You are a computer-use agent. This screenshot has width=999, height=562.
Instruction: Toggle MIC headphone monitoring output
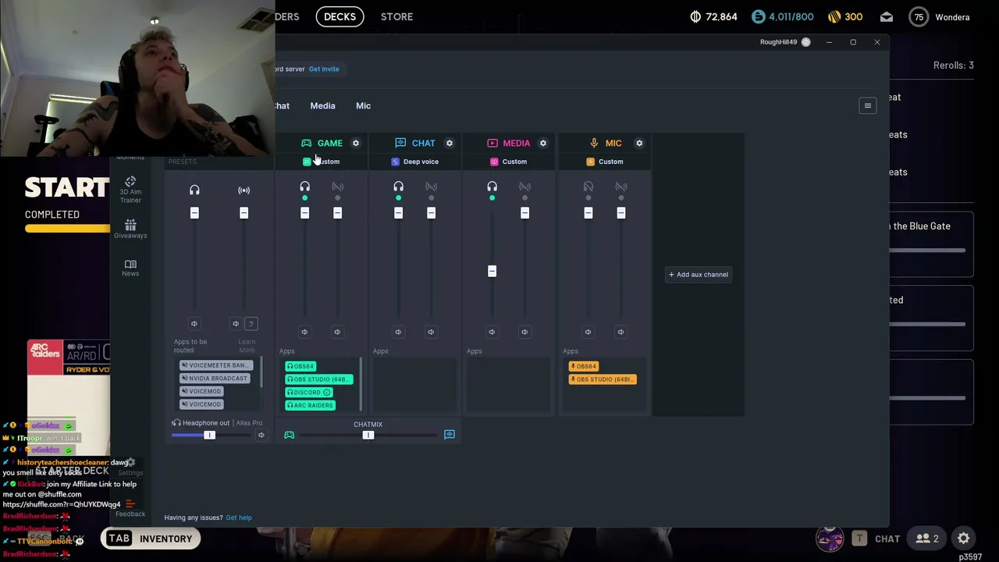click(588, 187)
